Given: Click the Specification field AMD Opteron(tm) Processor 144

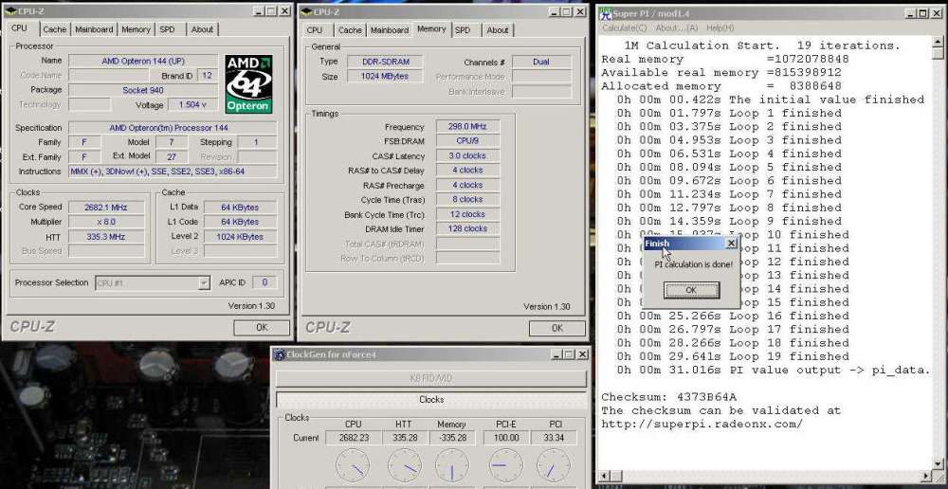Looking at the screenshot, I should [x=173, y=128].
